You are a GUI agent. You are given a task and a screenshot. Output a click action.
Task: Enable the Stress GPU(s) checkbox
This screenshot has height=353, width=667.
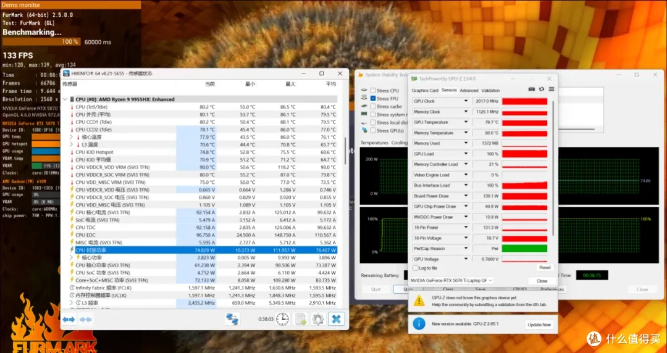click(373, 131)
